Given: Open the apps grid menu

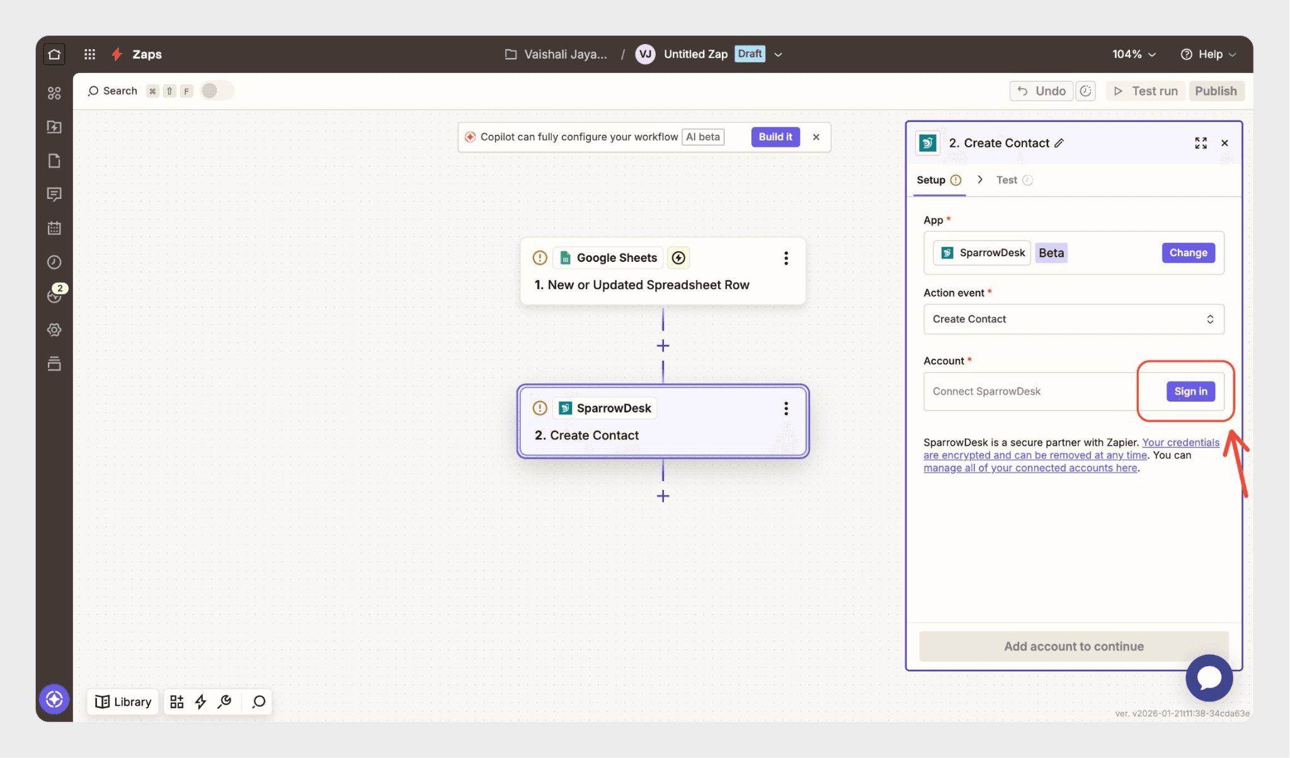Looking at the screenshot, I should tap(89, 54).
